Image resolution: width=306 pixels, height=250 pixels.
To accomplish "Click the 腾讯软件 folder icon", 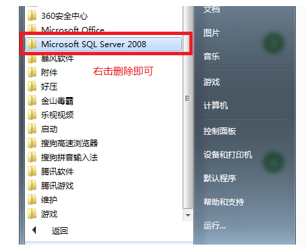I will coord(32,171).
